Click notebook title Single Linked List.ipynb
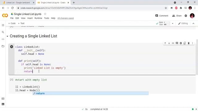 [28, 14]
